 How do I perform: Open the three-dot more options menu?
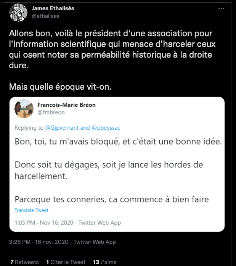[x=221, y=8]
